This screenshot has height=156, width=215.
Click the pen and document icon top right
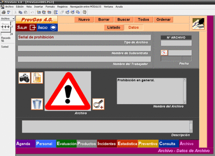[198, 24]
